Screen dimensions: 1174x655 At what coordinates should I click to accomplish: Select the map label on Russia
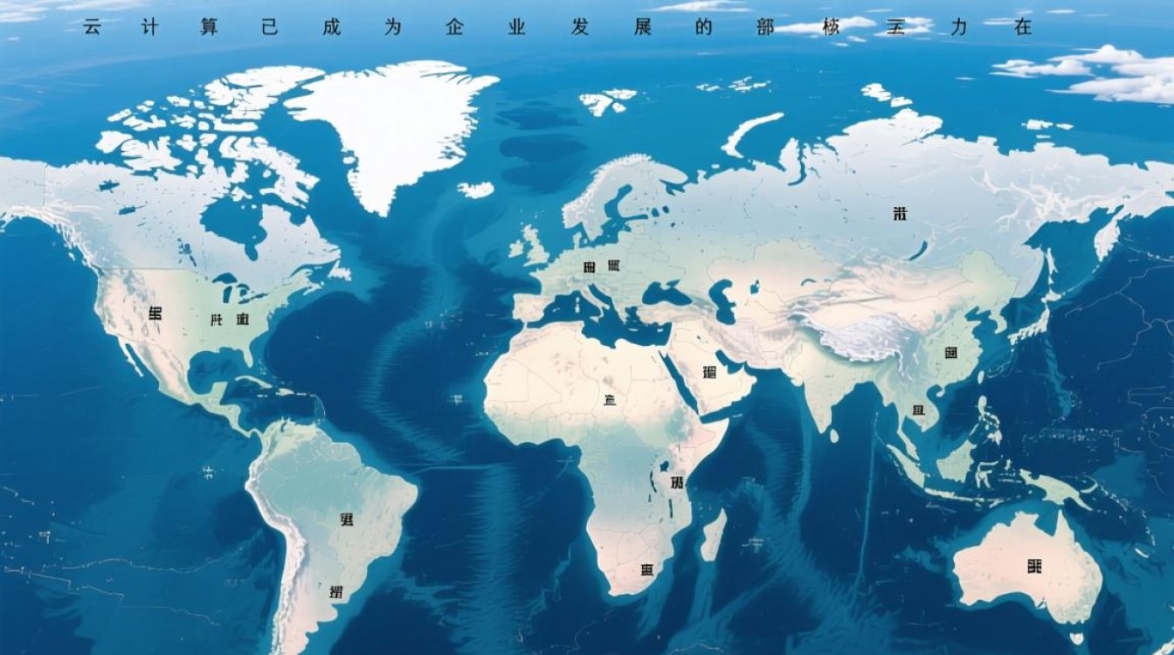[900, 213]
